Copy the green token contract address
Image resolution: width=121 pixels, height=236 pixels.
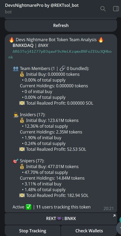click(60, 54)
